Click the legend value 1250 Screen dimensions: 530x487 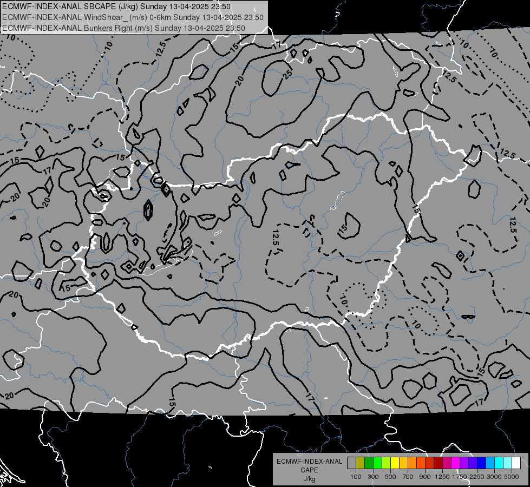tap(442, 477)
